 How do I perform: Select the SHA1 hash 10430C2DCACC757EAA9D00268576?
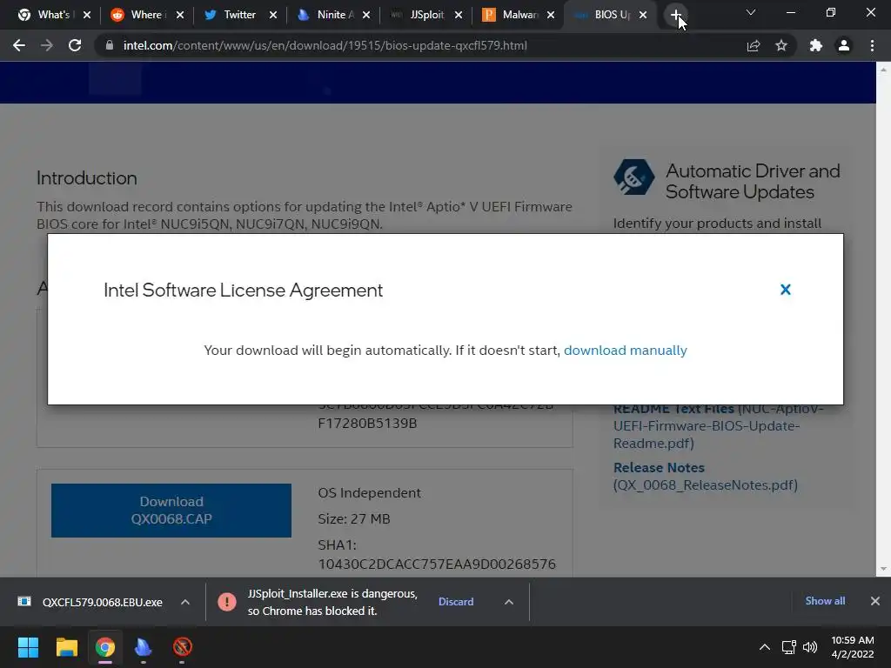[437, 564]
